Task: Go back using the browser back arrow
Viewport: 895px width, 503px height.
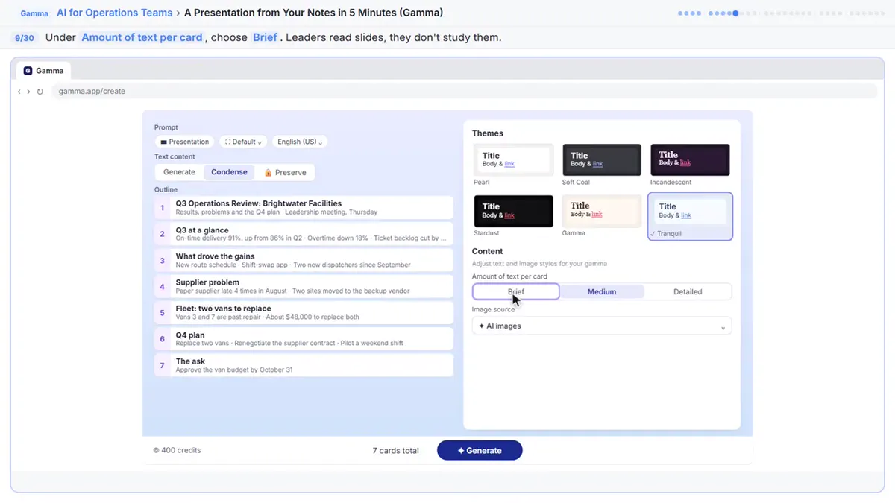Action: [19, 92]
